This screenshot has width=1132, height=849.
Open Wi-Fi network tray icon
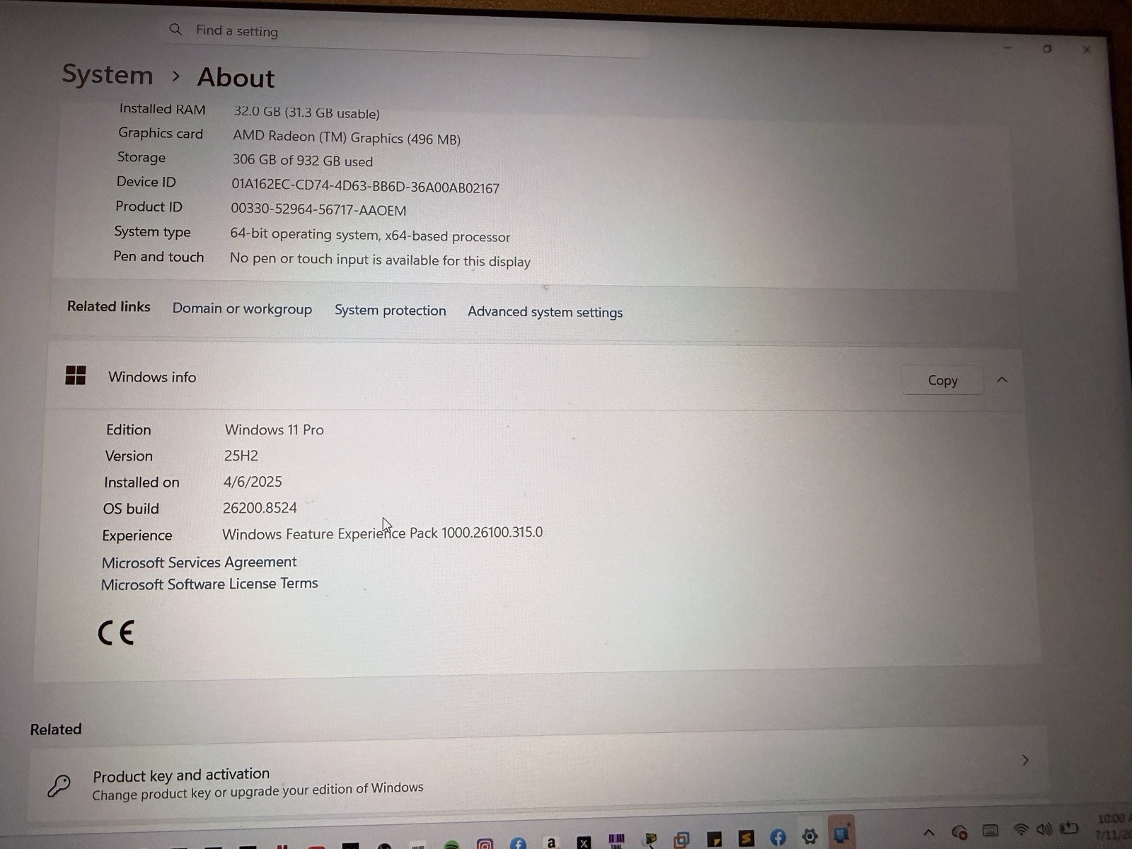pyautogui.click(x=1020, y=829)
